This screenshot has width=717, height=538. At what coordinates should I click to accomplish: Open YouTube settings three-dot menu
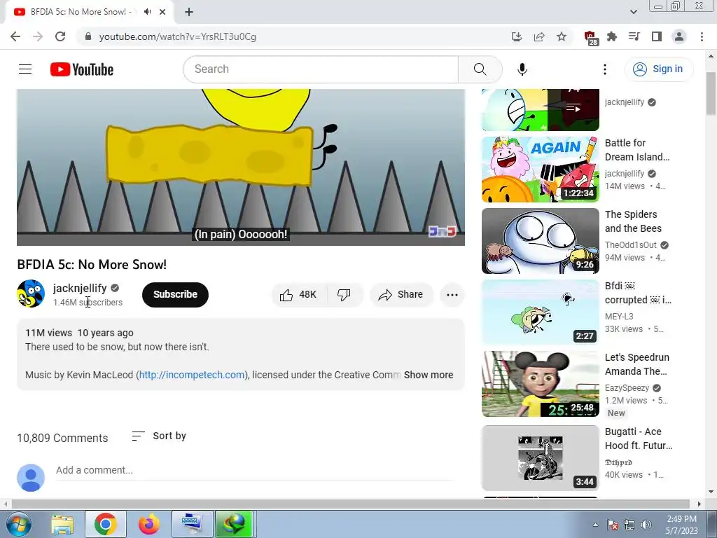[x=604, y=69]
